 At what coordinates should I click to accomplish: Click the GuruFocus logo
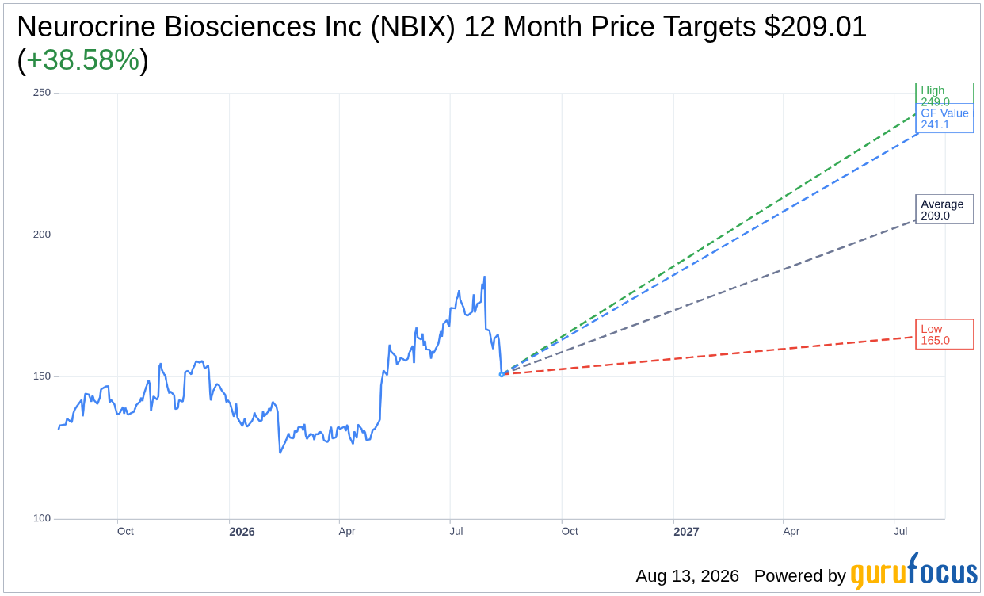[x=913, y=572]
